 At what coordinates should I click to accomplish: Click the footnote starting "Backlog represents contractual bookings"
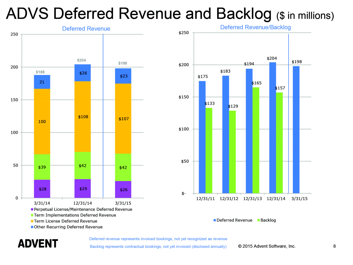(x=158, y=246)
